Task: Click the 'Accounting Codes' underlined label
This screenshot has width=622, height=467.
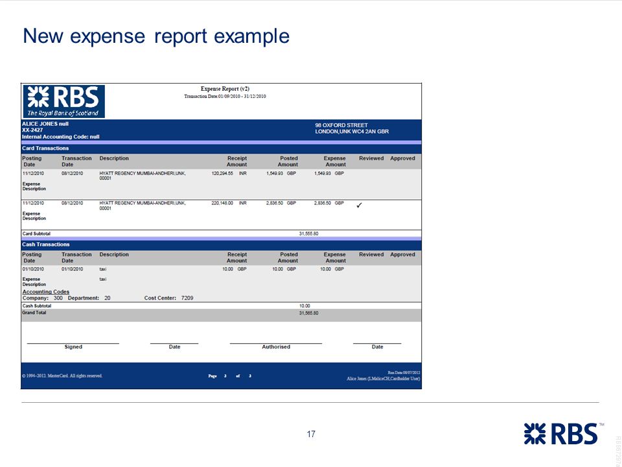Action: pos(45,292)
